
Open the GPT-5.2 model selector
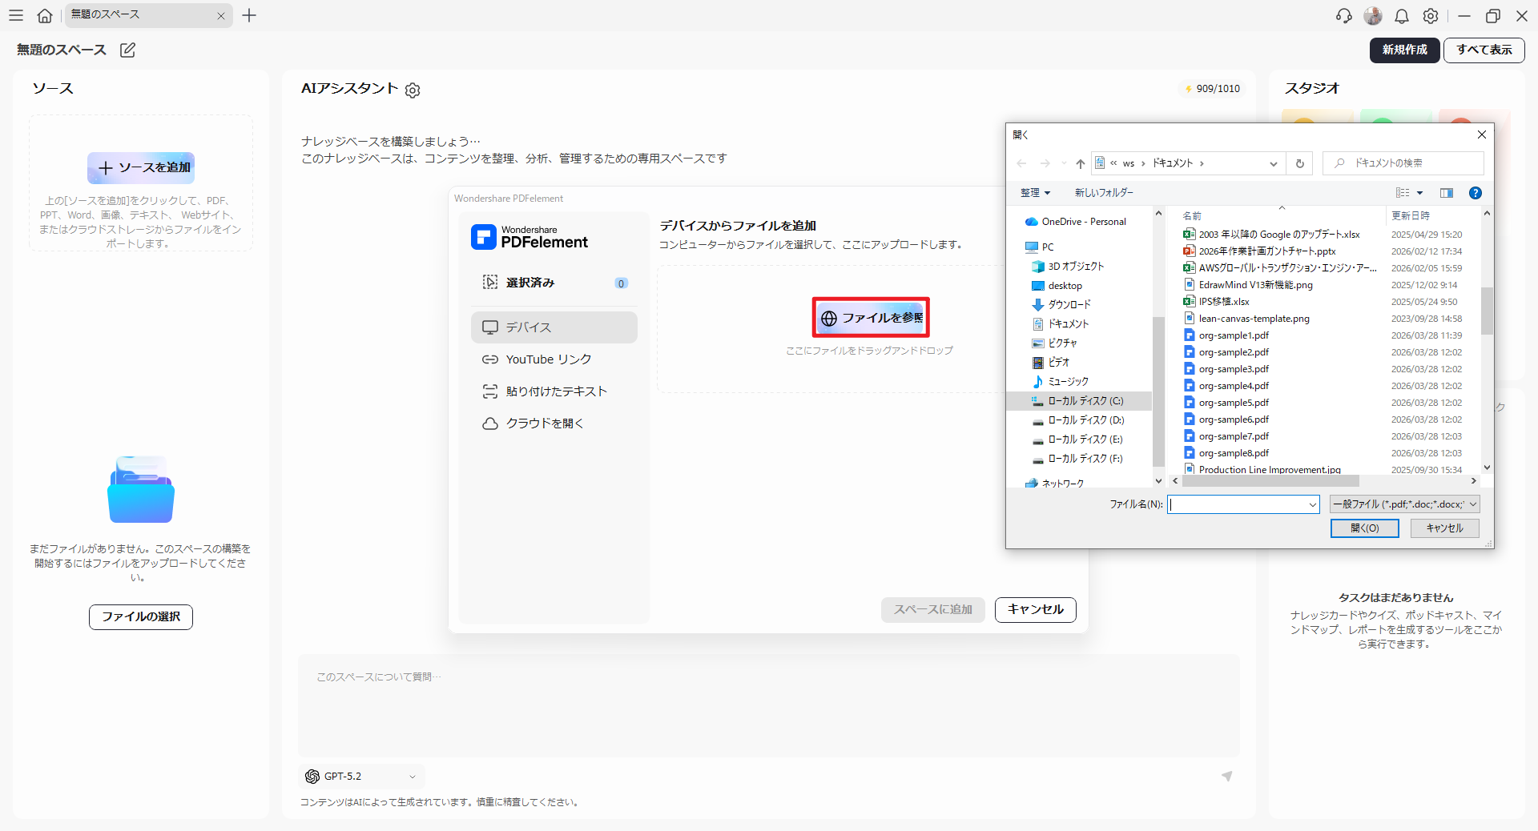362,777
